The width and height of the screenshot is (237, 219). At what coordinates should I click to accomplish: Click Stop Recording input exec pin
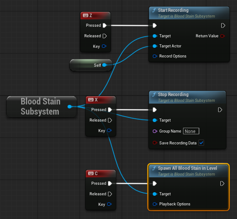tap(154, 110)
